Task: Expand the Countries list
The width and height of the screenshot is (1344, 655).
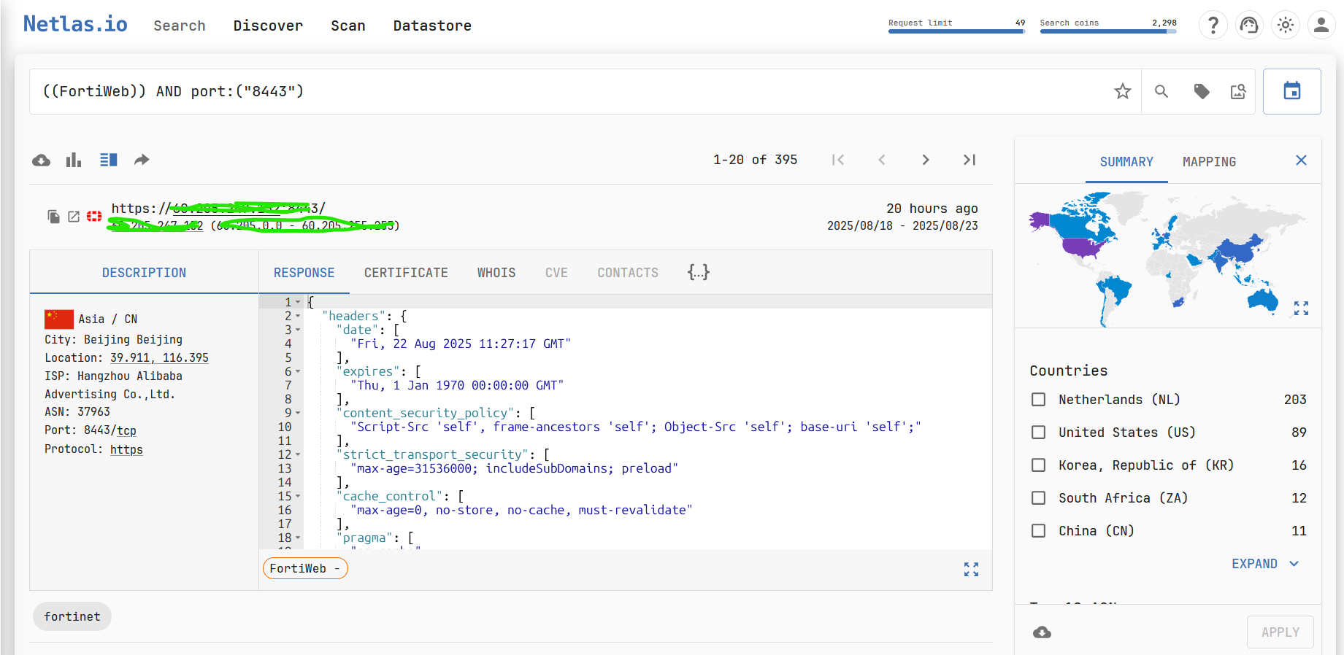Action: pos(1265,564)
